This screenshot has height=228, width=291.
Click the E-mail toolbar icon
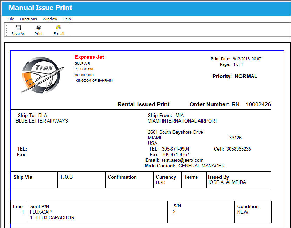(59, 27)
